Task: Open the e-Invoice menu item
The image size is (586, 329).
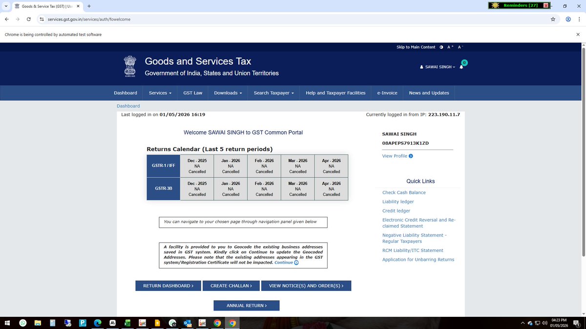Action: (x=387, y=93)
